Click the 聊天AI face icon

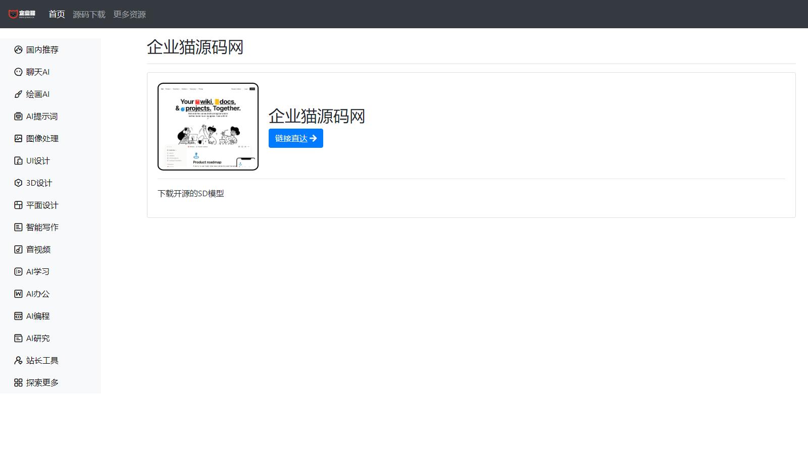18,72
